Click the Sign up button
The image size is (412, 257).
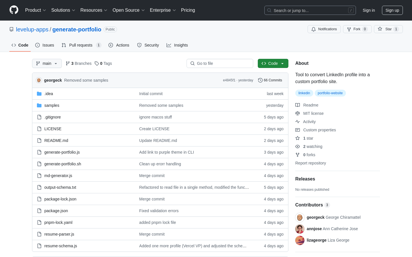pyautogui.click(x=392, y=10)
